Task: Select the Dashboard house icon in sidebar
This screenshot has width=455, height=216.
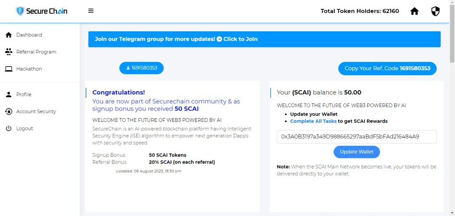Action: pos(9,35)
